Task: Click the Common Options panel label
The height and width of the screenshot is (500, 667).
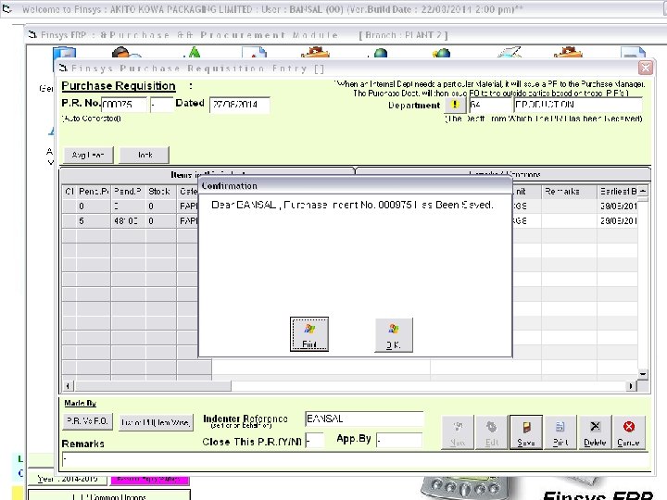Action: [x=109, y=496]
